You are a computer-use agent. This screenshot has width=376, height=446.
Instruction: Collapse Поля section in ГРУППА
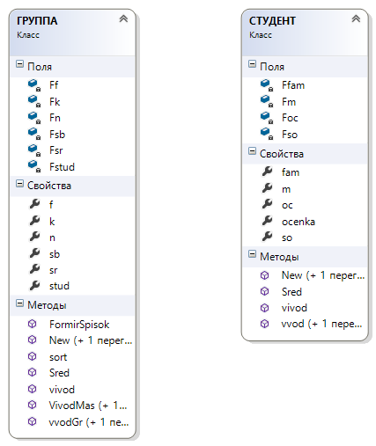tap(19, 64)
